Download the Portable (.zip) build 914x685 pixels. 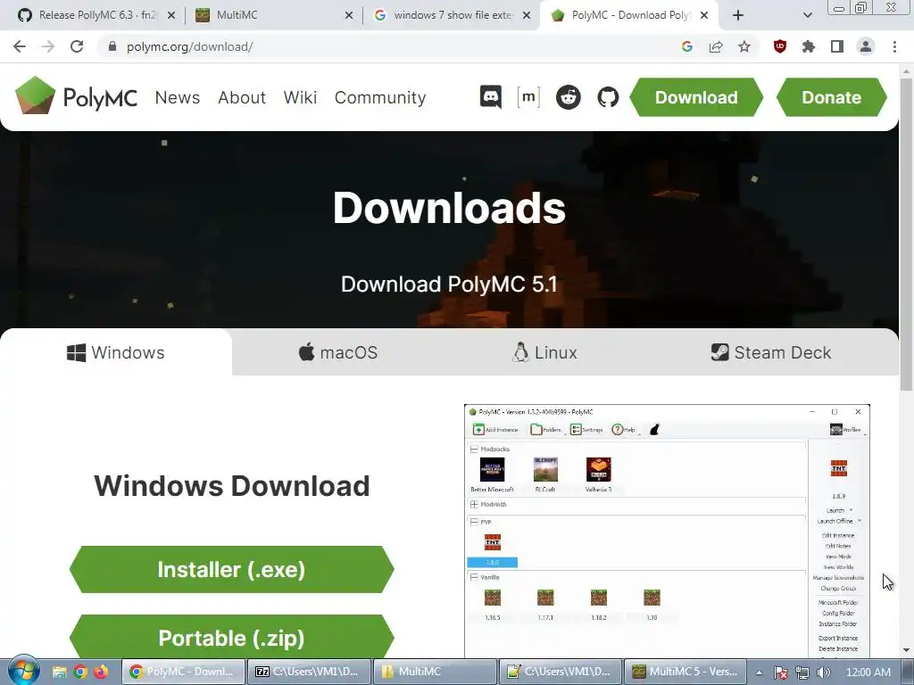click(231, 637)
